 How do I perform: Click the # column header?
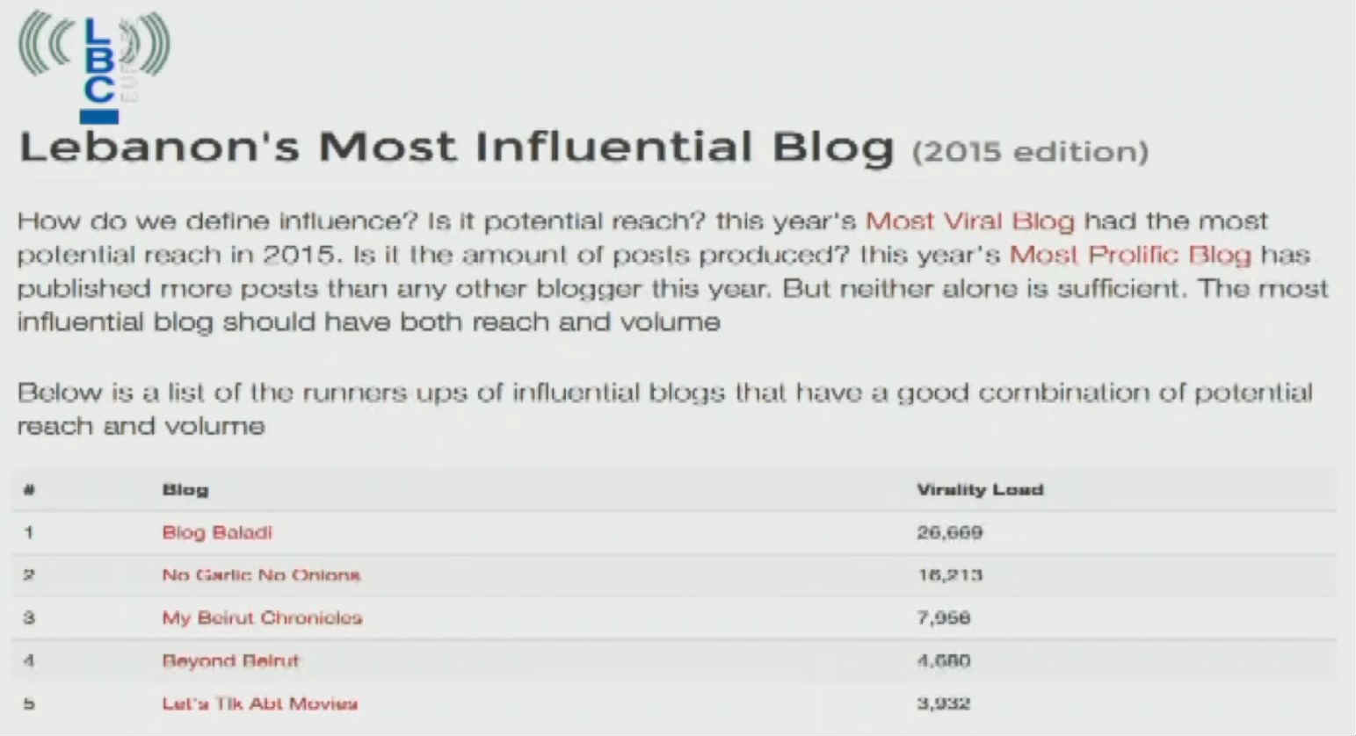coord(29,490)
